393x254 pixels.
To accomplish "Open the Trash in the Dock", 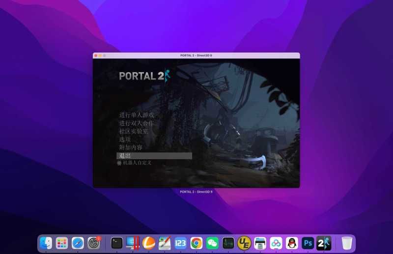I will click(x=347, y=243).
